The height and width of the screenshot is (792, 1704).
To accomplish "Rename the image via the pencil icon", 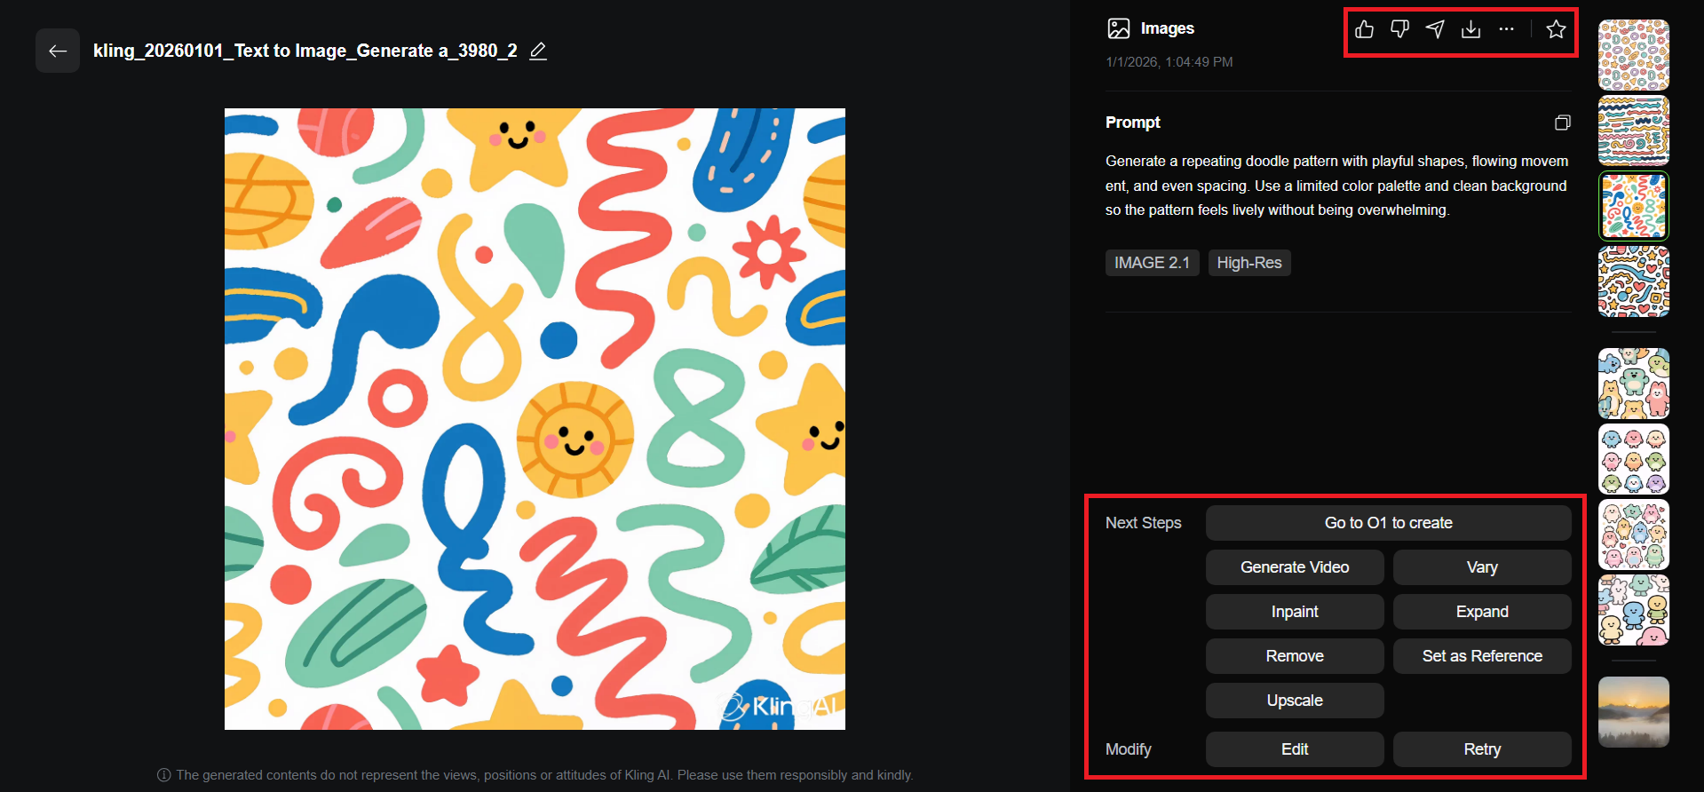I will (538, 51).
